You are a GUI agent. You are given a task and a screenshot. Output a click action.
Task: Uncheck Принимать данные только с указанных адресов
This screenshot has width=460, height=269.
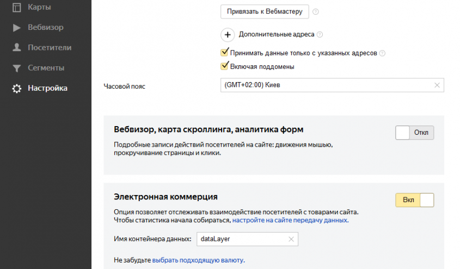click(224, 53)
